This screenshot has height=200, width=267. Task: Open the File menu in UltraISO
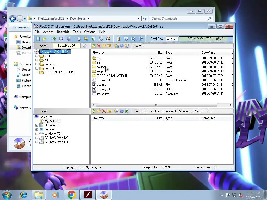coord(37,32)
